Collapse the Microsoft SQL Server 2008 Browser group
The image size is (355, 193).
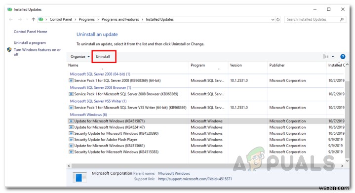point(101,87)
